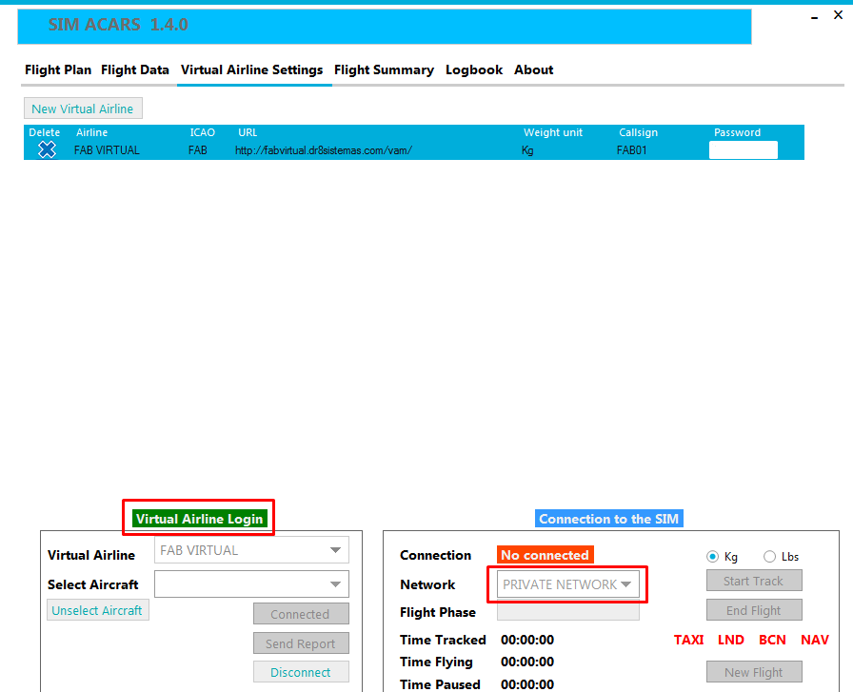Open the Flight Data tab
Viewport: 853px width, 692px height.
pyautogui.click(x=135, y=69)
